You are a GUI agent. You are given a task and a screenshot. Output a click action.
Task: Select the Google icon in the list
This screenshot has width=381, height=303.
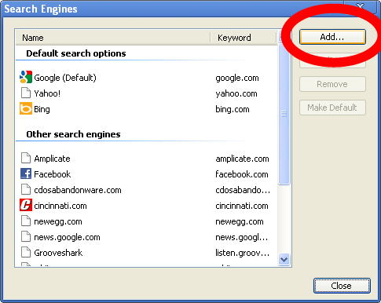click(x=26, y=77)
